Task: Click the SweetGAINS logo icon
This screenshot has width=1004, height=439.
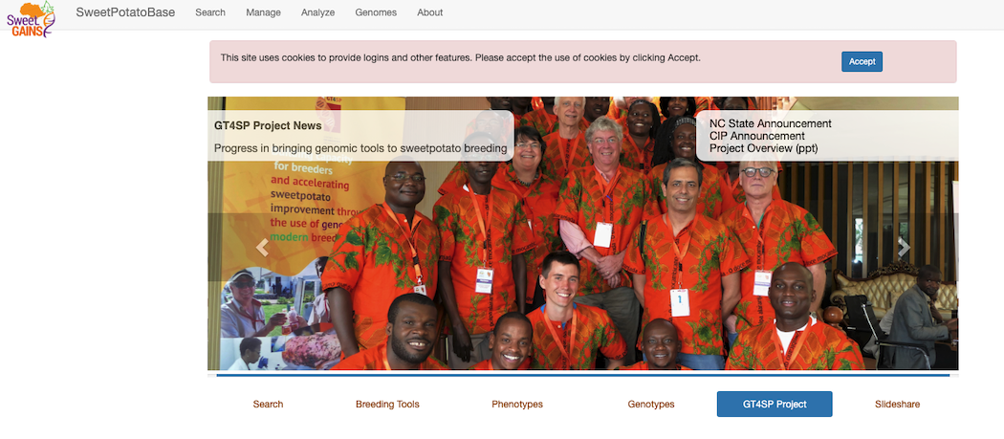Action: (x=31, y=19)
